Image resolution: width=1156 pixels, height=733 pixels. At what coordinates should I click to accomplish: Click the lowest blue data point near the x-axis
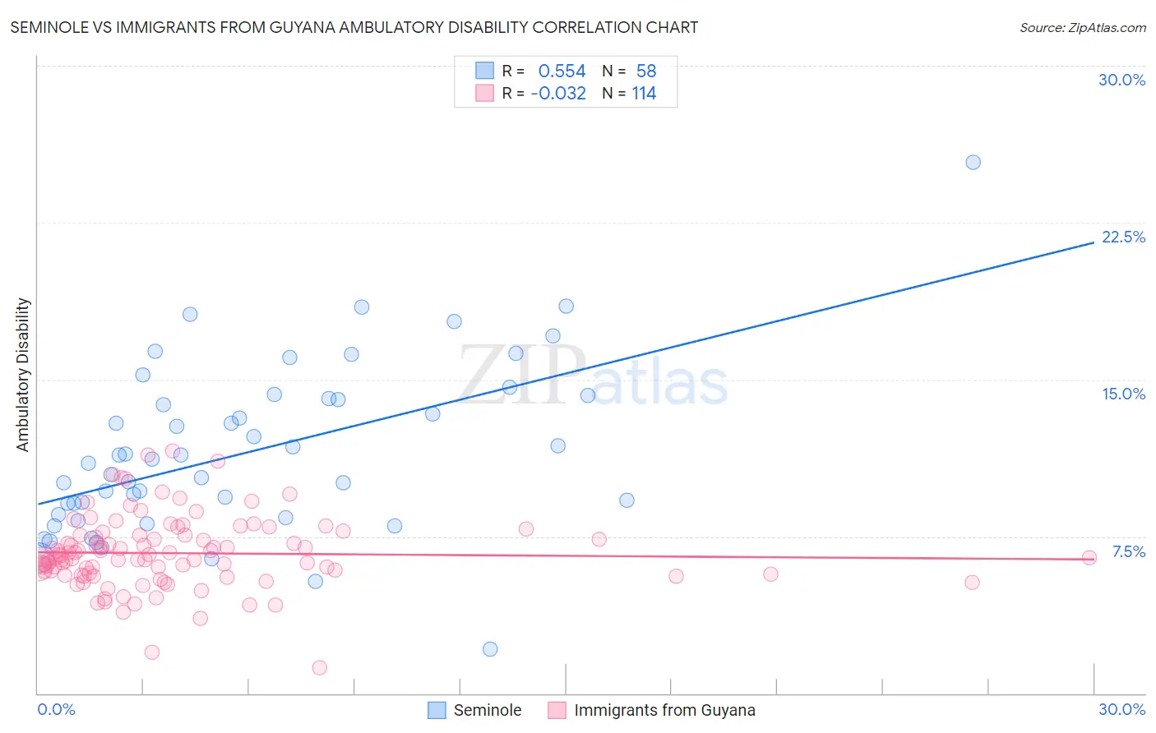point(490,649)
